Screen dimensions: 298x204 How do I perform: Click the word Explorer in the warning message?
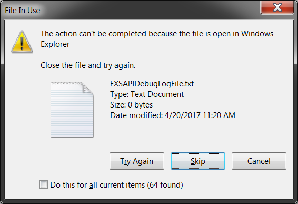click(55, 44)
